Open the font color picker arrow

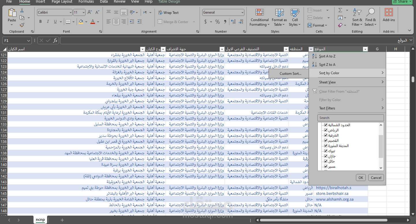[x=98, y=22]
